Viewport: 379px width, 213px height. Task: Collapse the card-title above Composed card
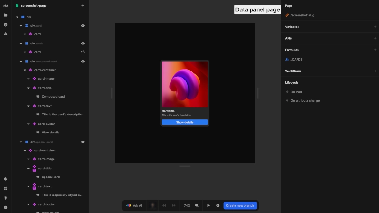click(28, 88)
